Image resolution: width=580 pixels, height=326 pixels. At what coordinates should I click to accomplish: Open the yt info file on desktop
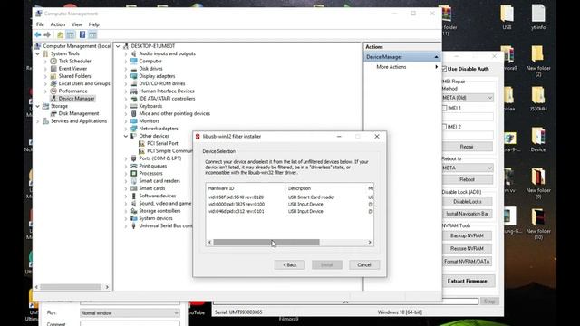(x=538, y=16)
